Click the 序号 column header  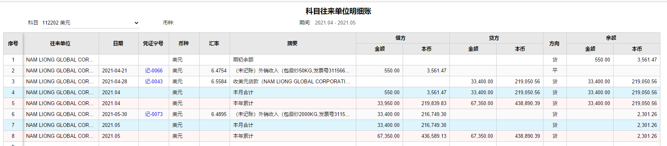coord(13,44)
